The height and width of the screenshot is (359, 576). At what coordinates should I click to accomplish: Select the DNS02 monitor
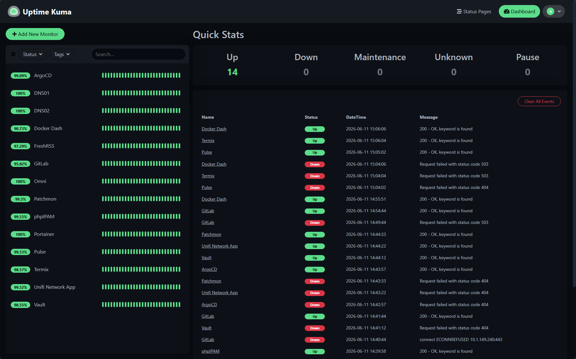97,111
